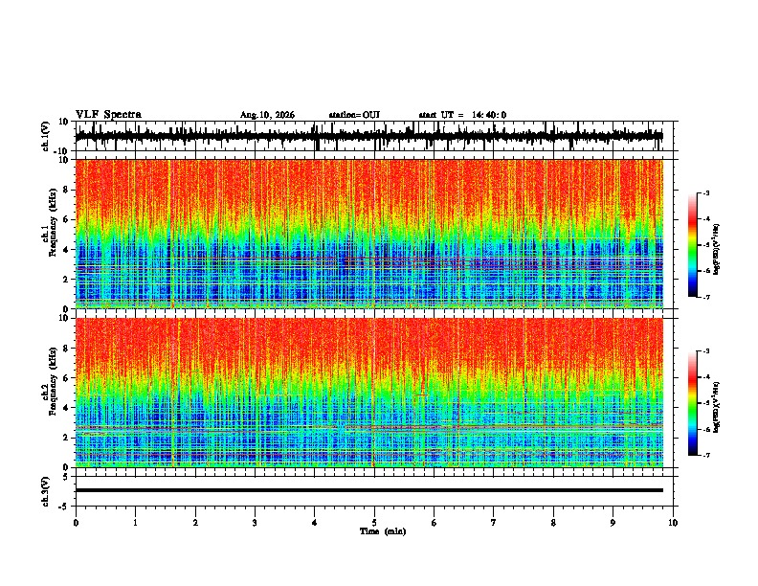Pick the ch.2 spectrogram color scale bar
758x586 pixels.
click(692, 403)
